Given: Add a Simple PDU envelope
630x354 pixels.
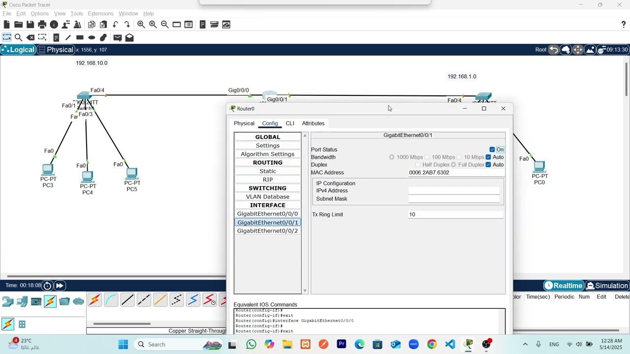Looking at the screenshot, I should 117,37.
